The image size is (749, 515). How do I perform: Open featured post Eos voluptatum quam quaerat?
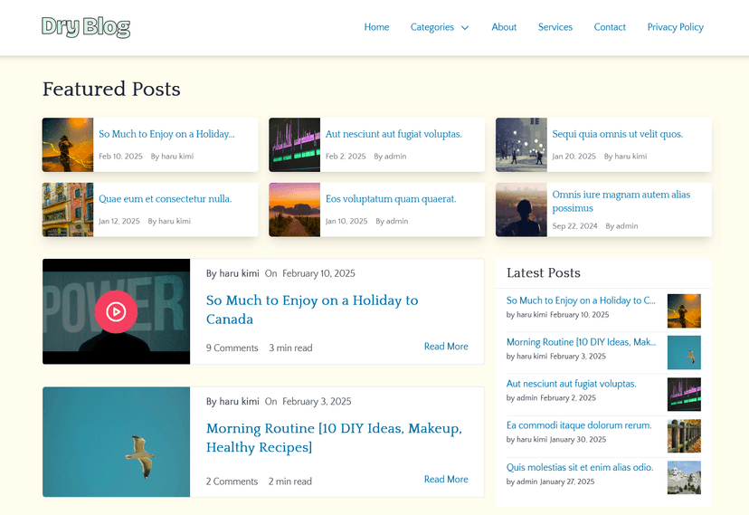[391, 199]
